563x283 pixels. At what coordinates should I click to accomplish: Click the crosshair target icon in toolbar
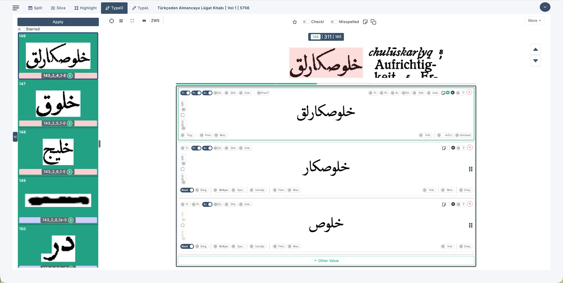(112, 21)
